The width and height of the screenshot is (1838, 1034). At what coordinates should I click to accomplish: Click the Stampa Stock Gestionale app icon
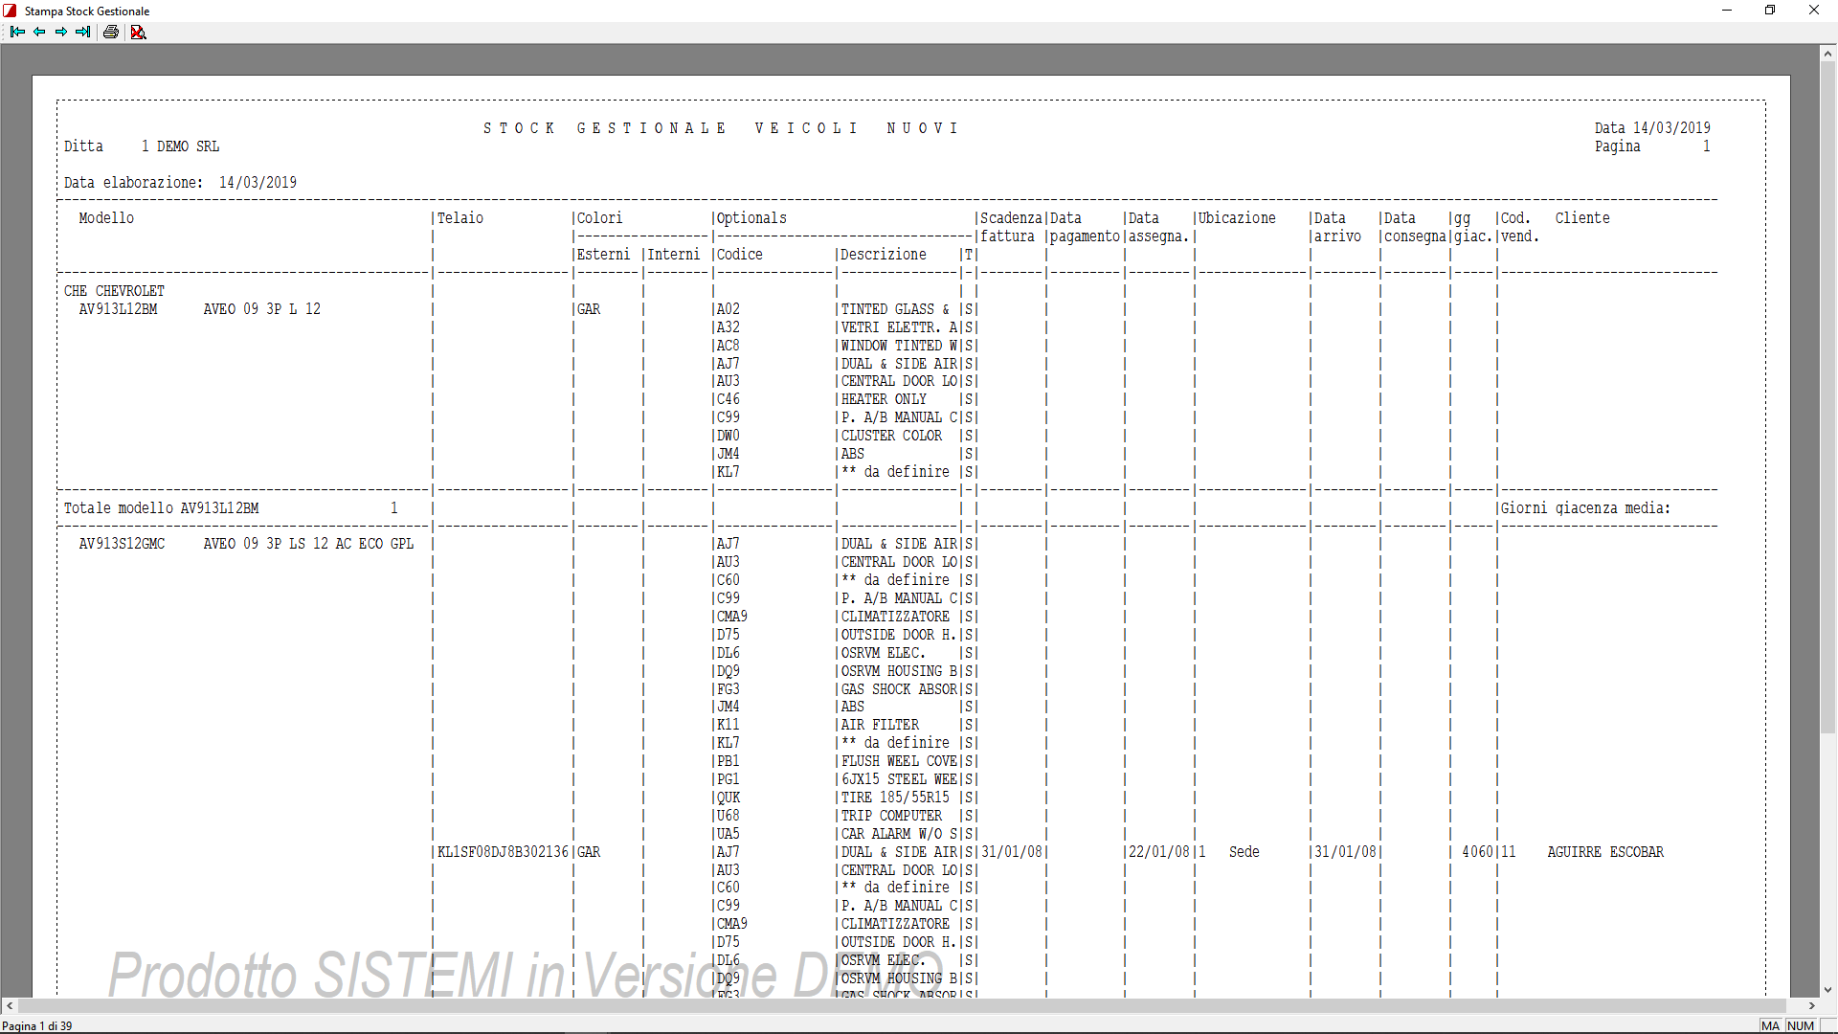(11, 11)
